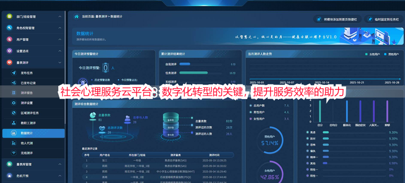Open the 数据统计 menu item
The height and width of the screenshot is (183, 405).
tap(33, 133)
